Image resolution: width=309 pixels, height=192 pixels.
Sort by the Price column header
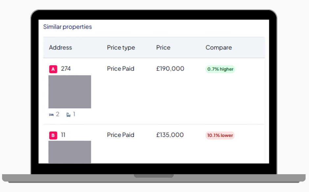coord(163,48)
